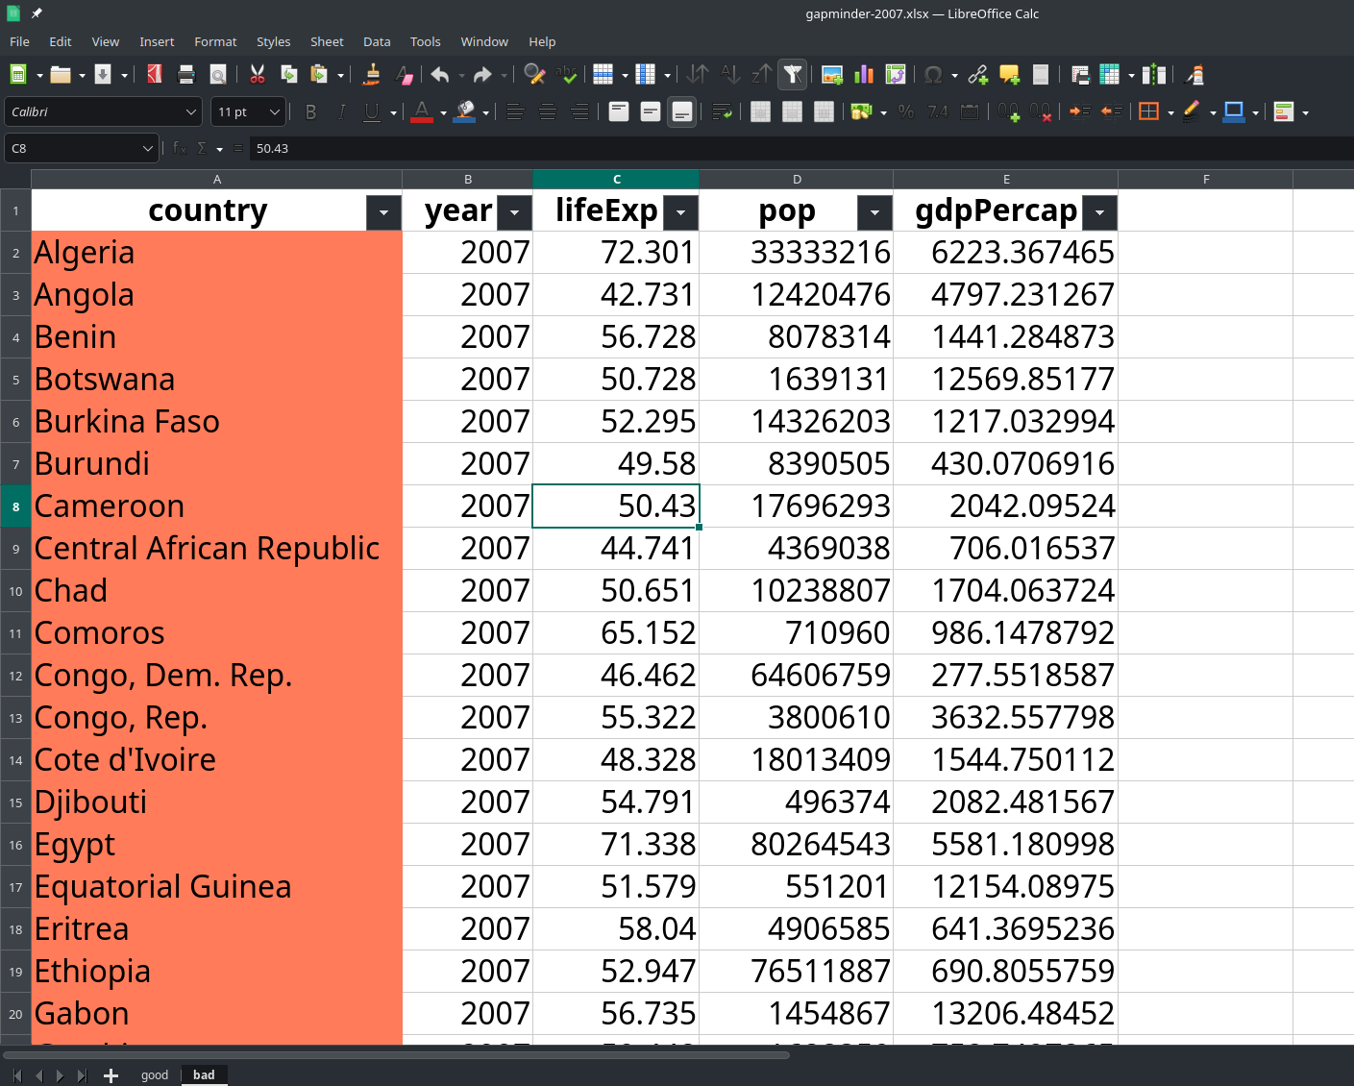The width and height of the screenshot is (1354, 1086).
Task: Open the lifeExp column filter dropdown
Action: pos(680,212)
